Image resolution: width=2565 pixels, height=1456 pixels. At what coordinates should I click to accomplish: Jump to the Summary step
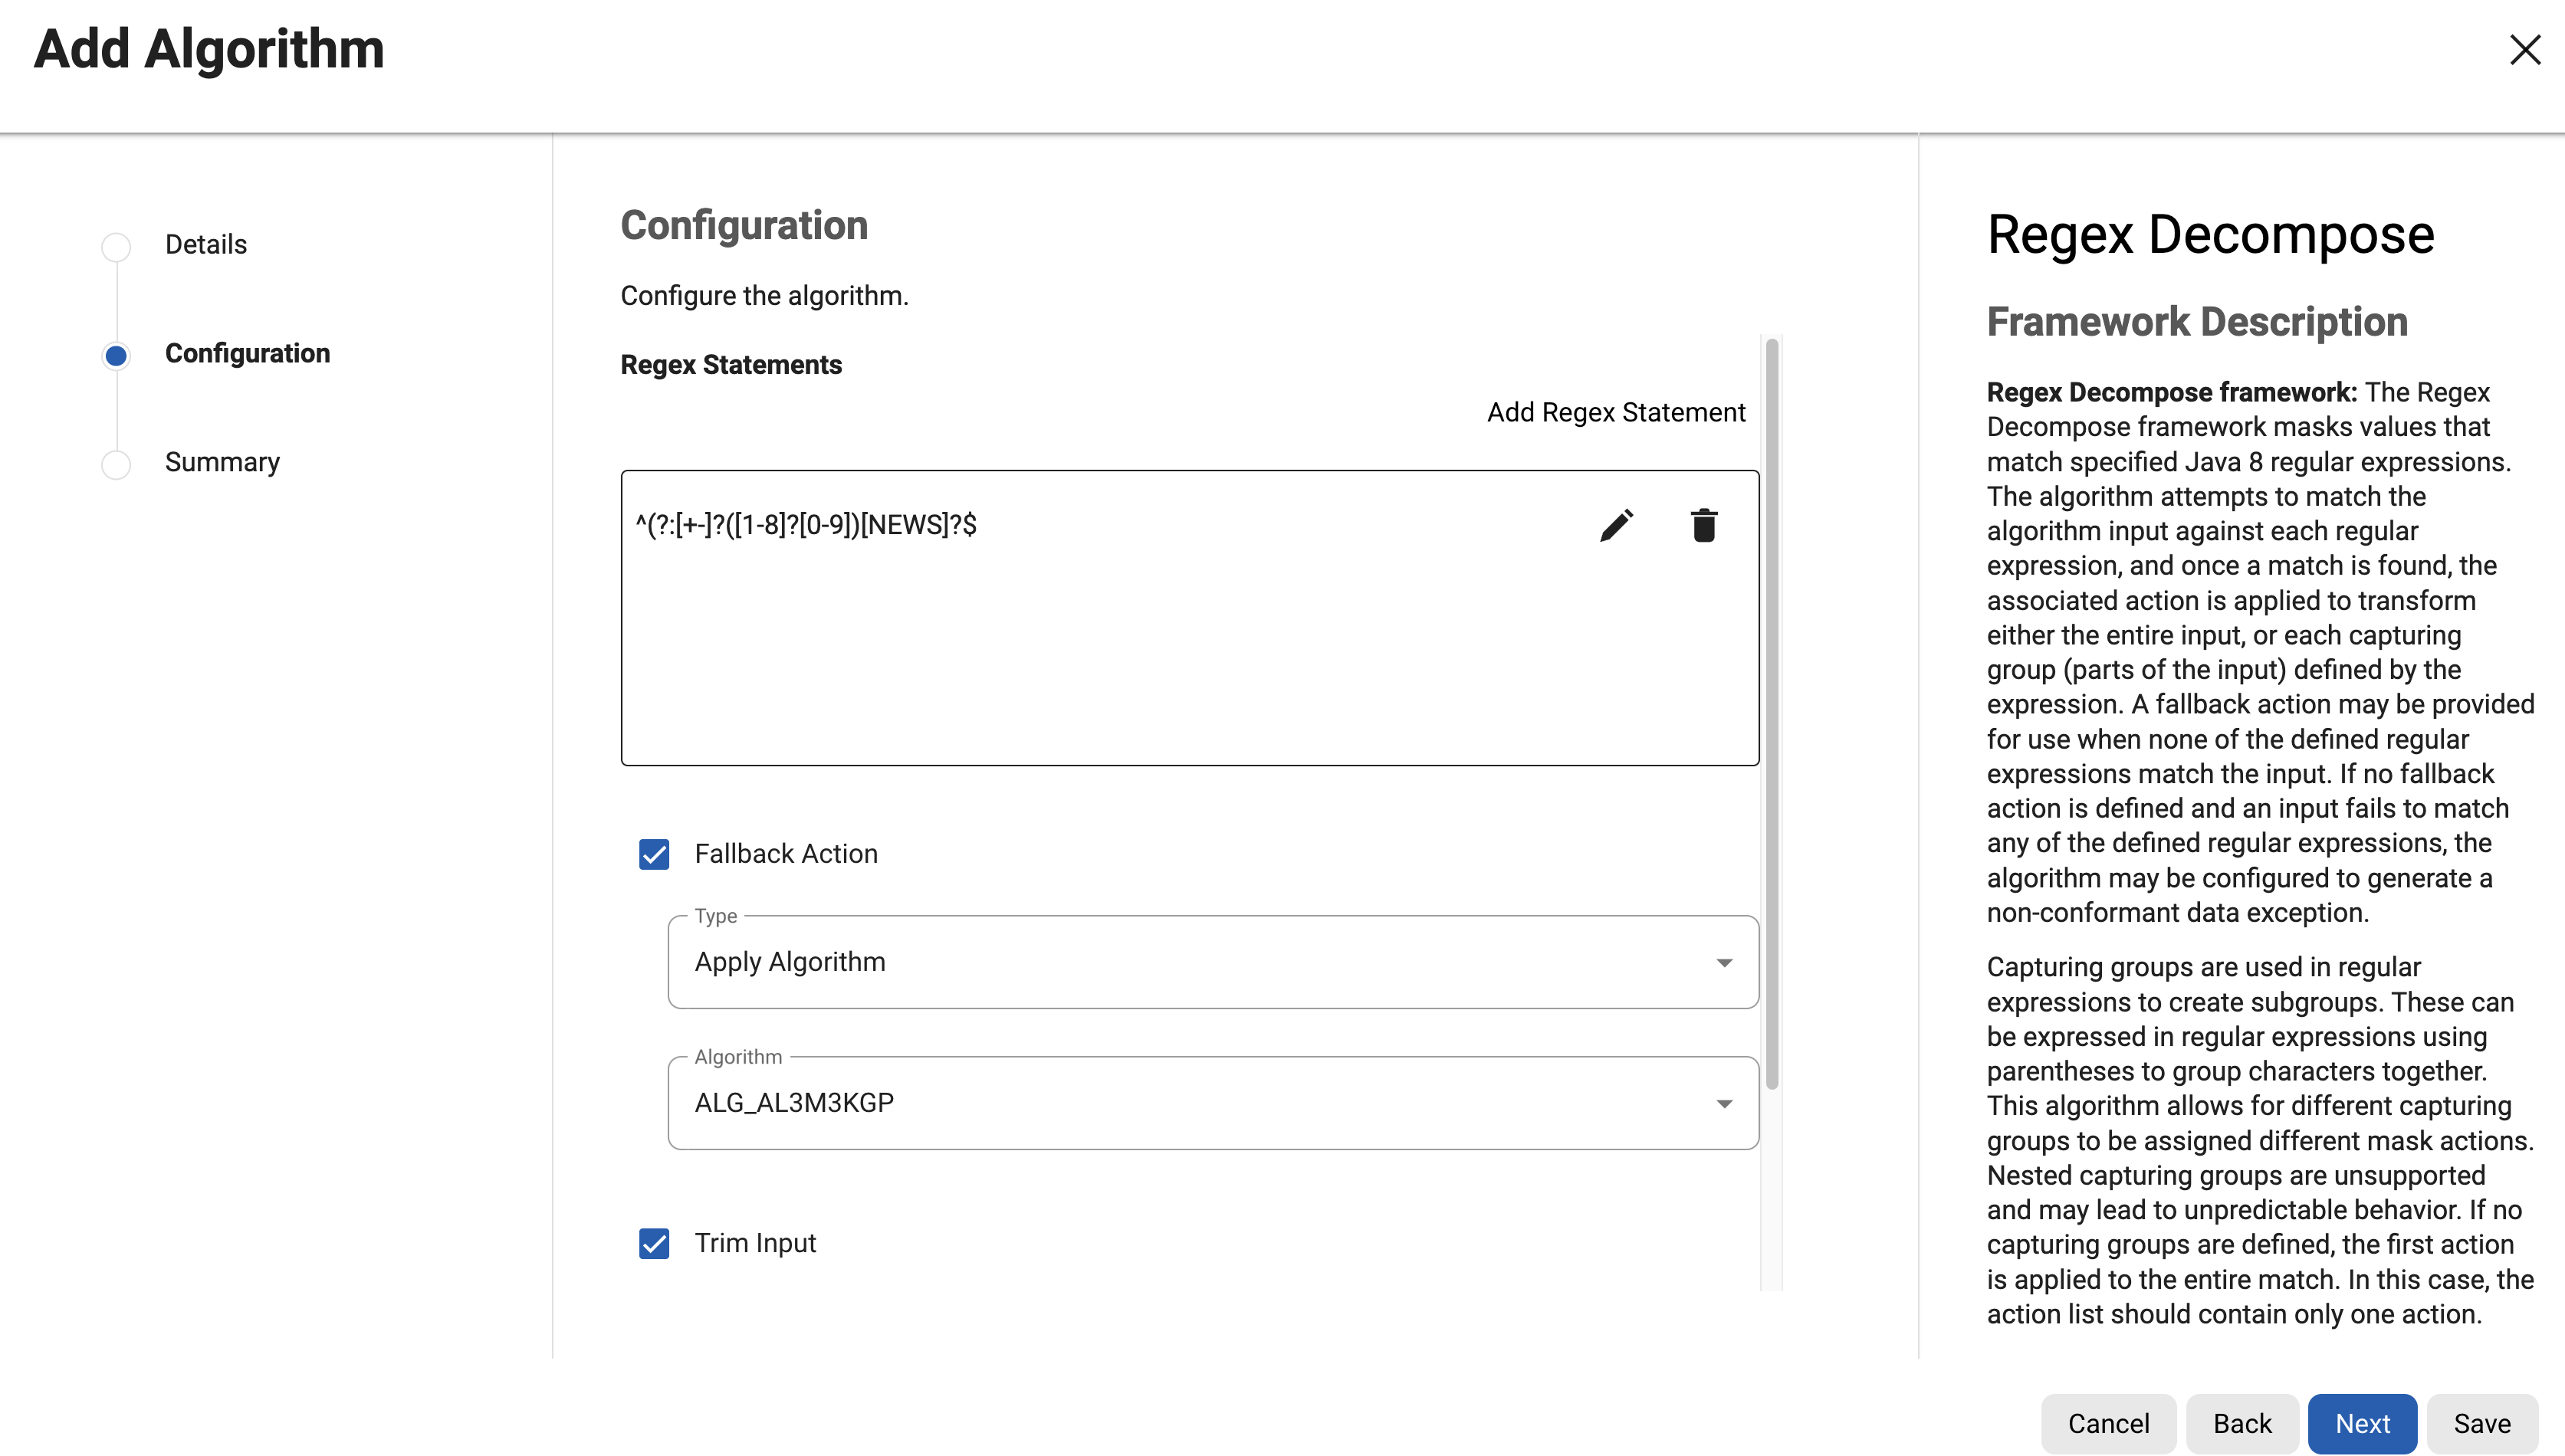tap(222, 463)
